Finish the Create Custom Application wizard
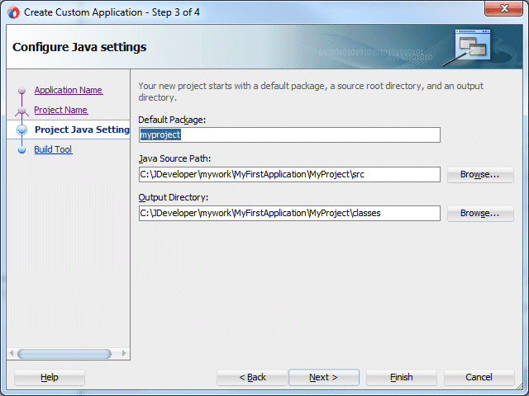529x396 pixels. (402, 377)
